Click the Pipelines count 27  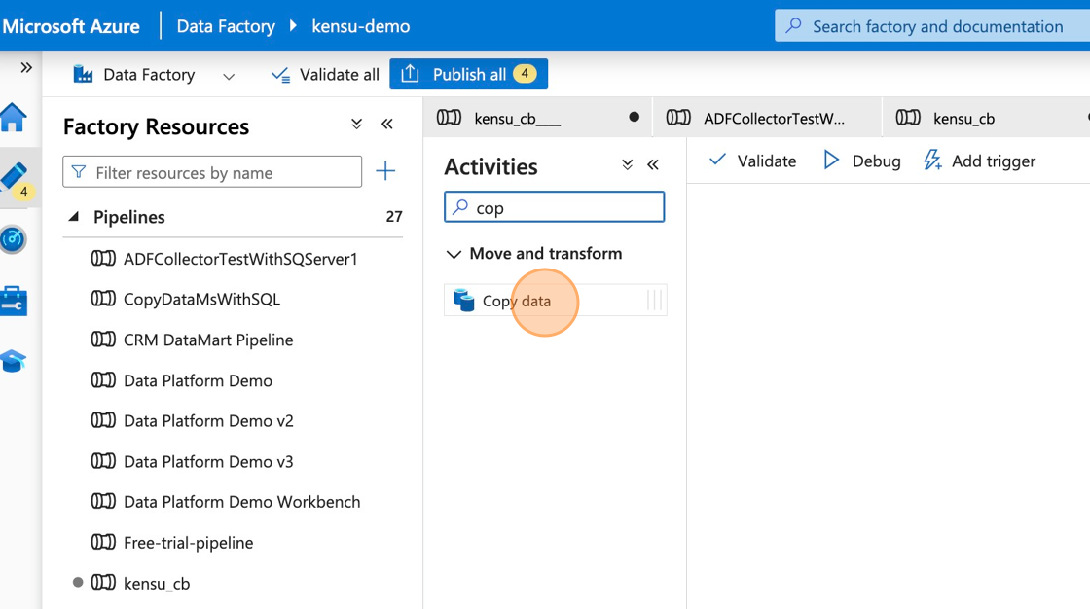394,217
